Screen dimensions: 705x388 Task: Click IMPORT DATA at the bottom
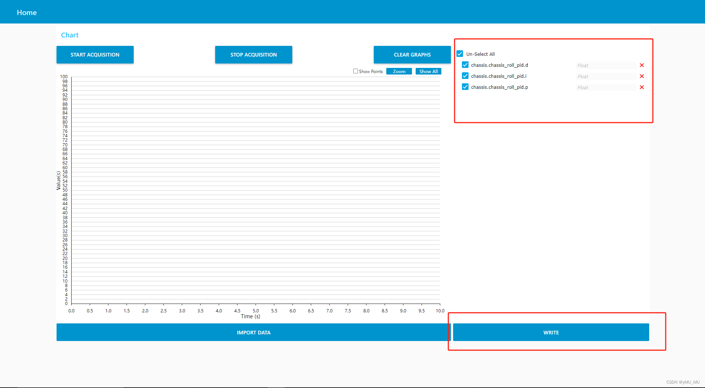(x=253, y=332)
